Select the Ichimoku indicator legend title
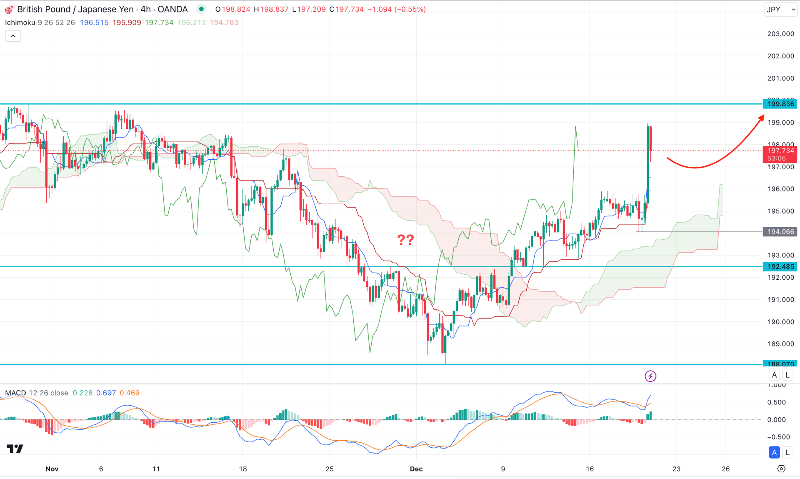This screenshot has height=479, width=800. click(x=20, y=23)
